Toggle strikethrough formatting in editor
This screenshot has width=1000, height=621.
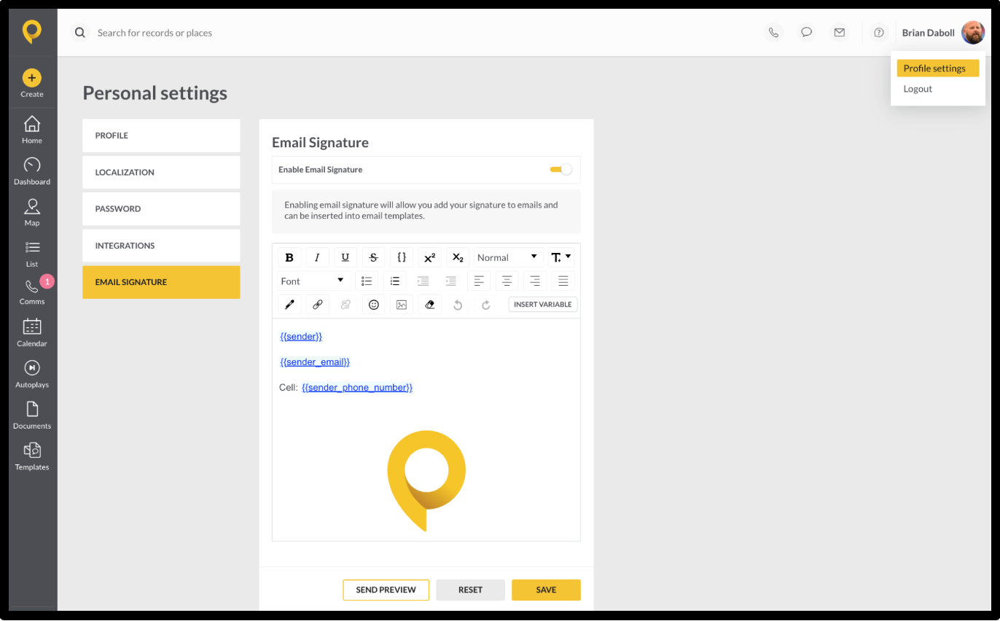click(x=374, y=257)
